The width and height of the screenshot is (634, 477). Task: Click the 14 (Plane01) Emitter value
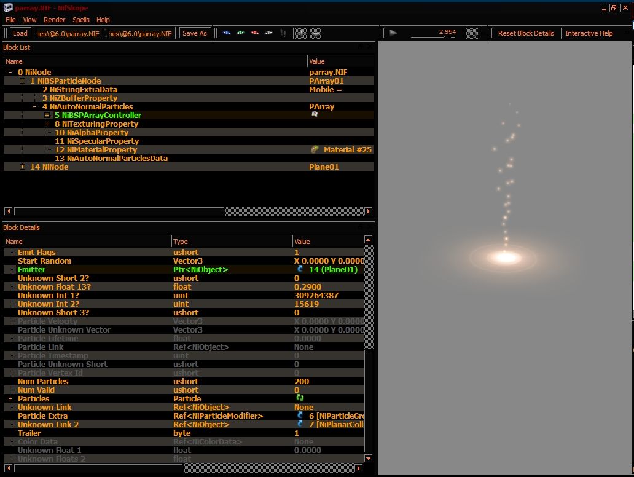pyautogui.click(x=333, y=269)
